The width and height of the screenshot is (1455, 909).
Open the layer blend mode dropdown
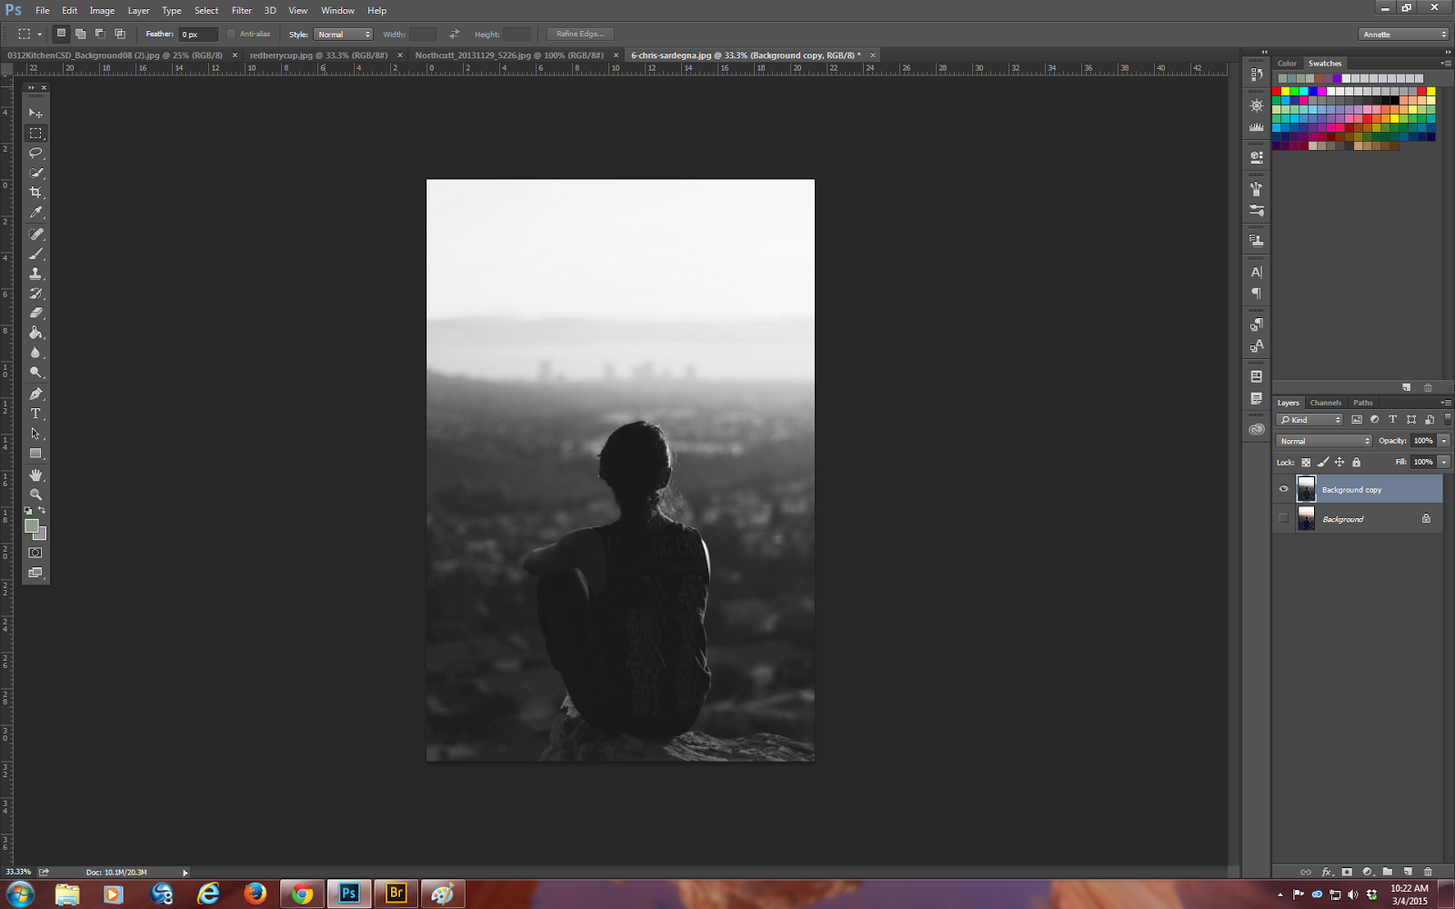tap(1323, 441)
